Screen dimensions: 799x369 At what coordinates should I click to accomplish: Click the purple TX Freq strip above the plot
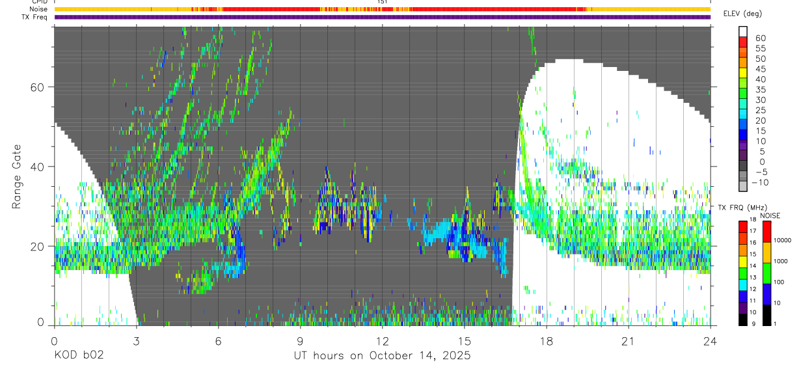tap(382, 17)
